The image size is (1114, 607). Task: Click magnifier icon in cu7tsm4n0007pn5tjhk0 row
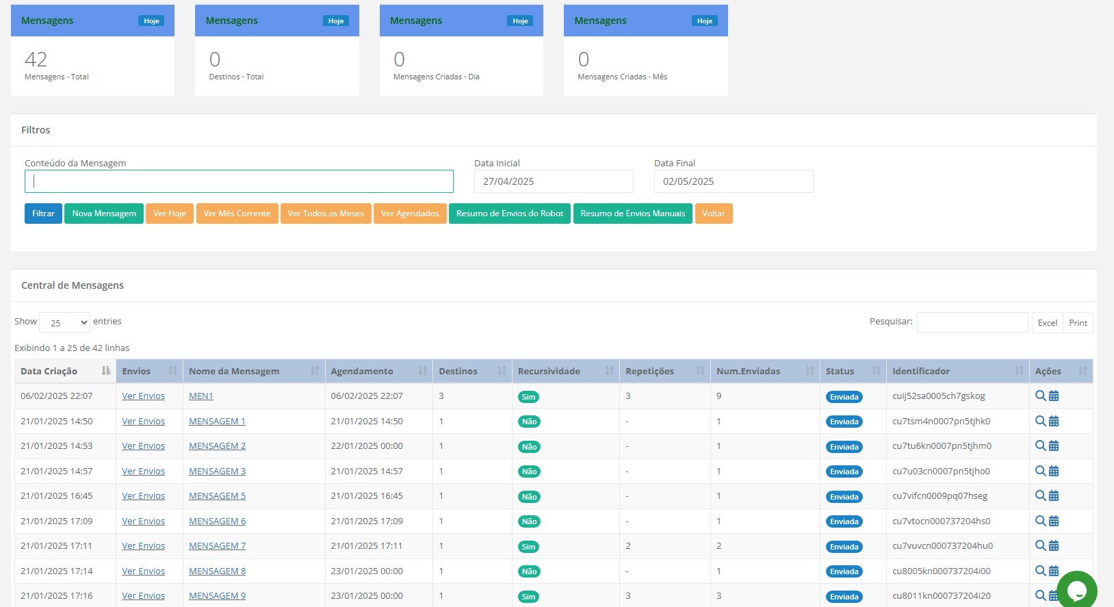tap(1040, 421)
